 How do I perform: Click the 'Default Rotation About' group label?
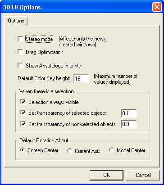point(44,140)
